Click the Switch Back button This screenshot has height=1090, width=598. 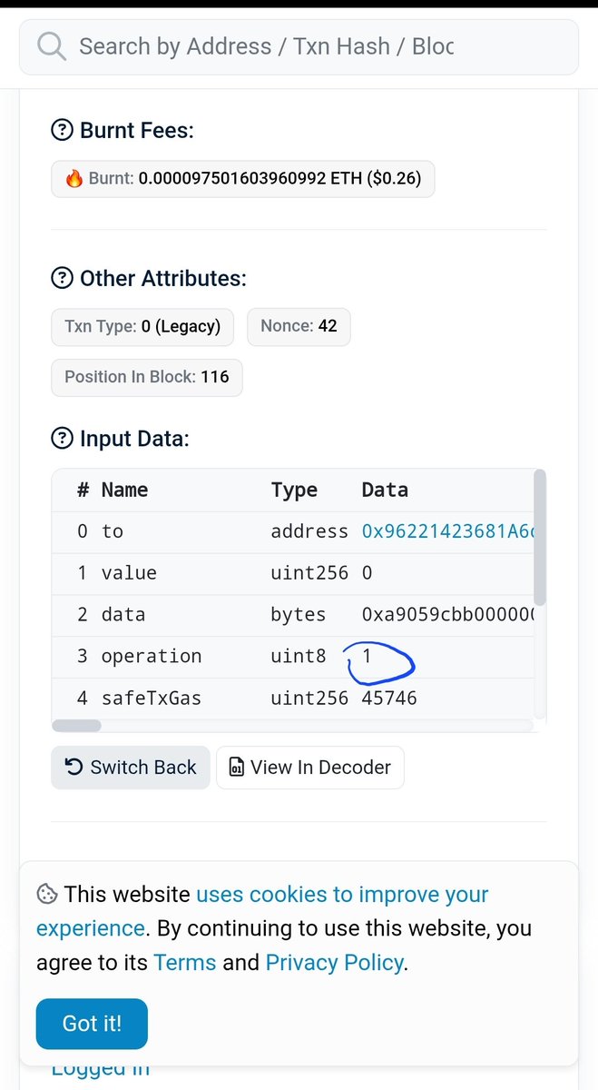coord(131,768)
